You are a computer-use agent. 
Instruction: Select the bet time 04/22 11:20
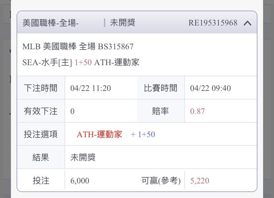(91, 88)
